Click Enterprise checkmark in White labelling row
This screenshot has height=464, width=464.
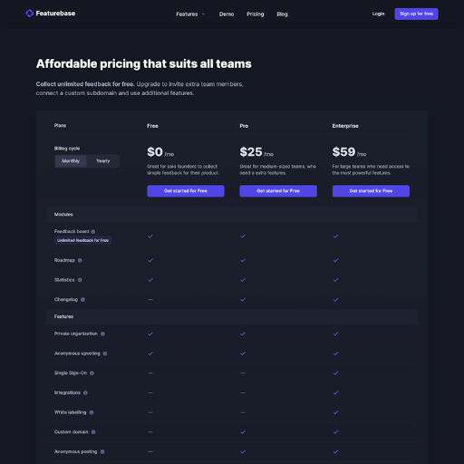point(335,412)
